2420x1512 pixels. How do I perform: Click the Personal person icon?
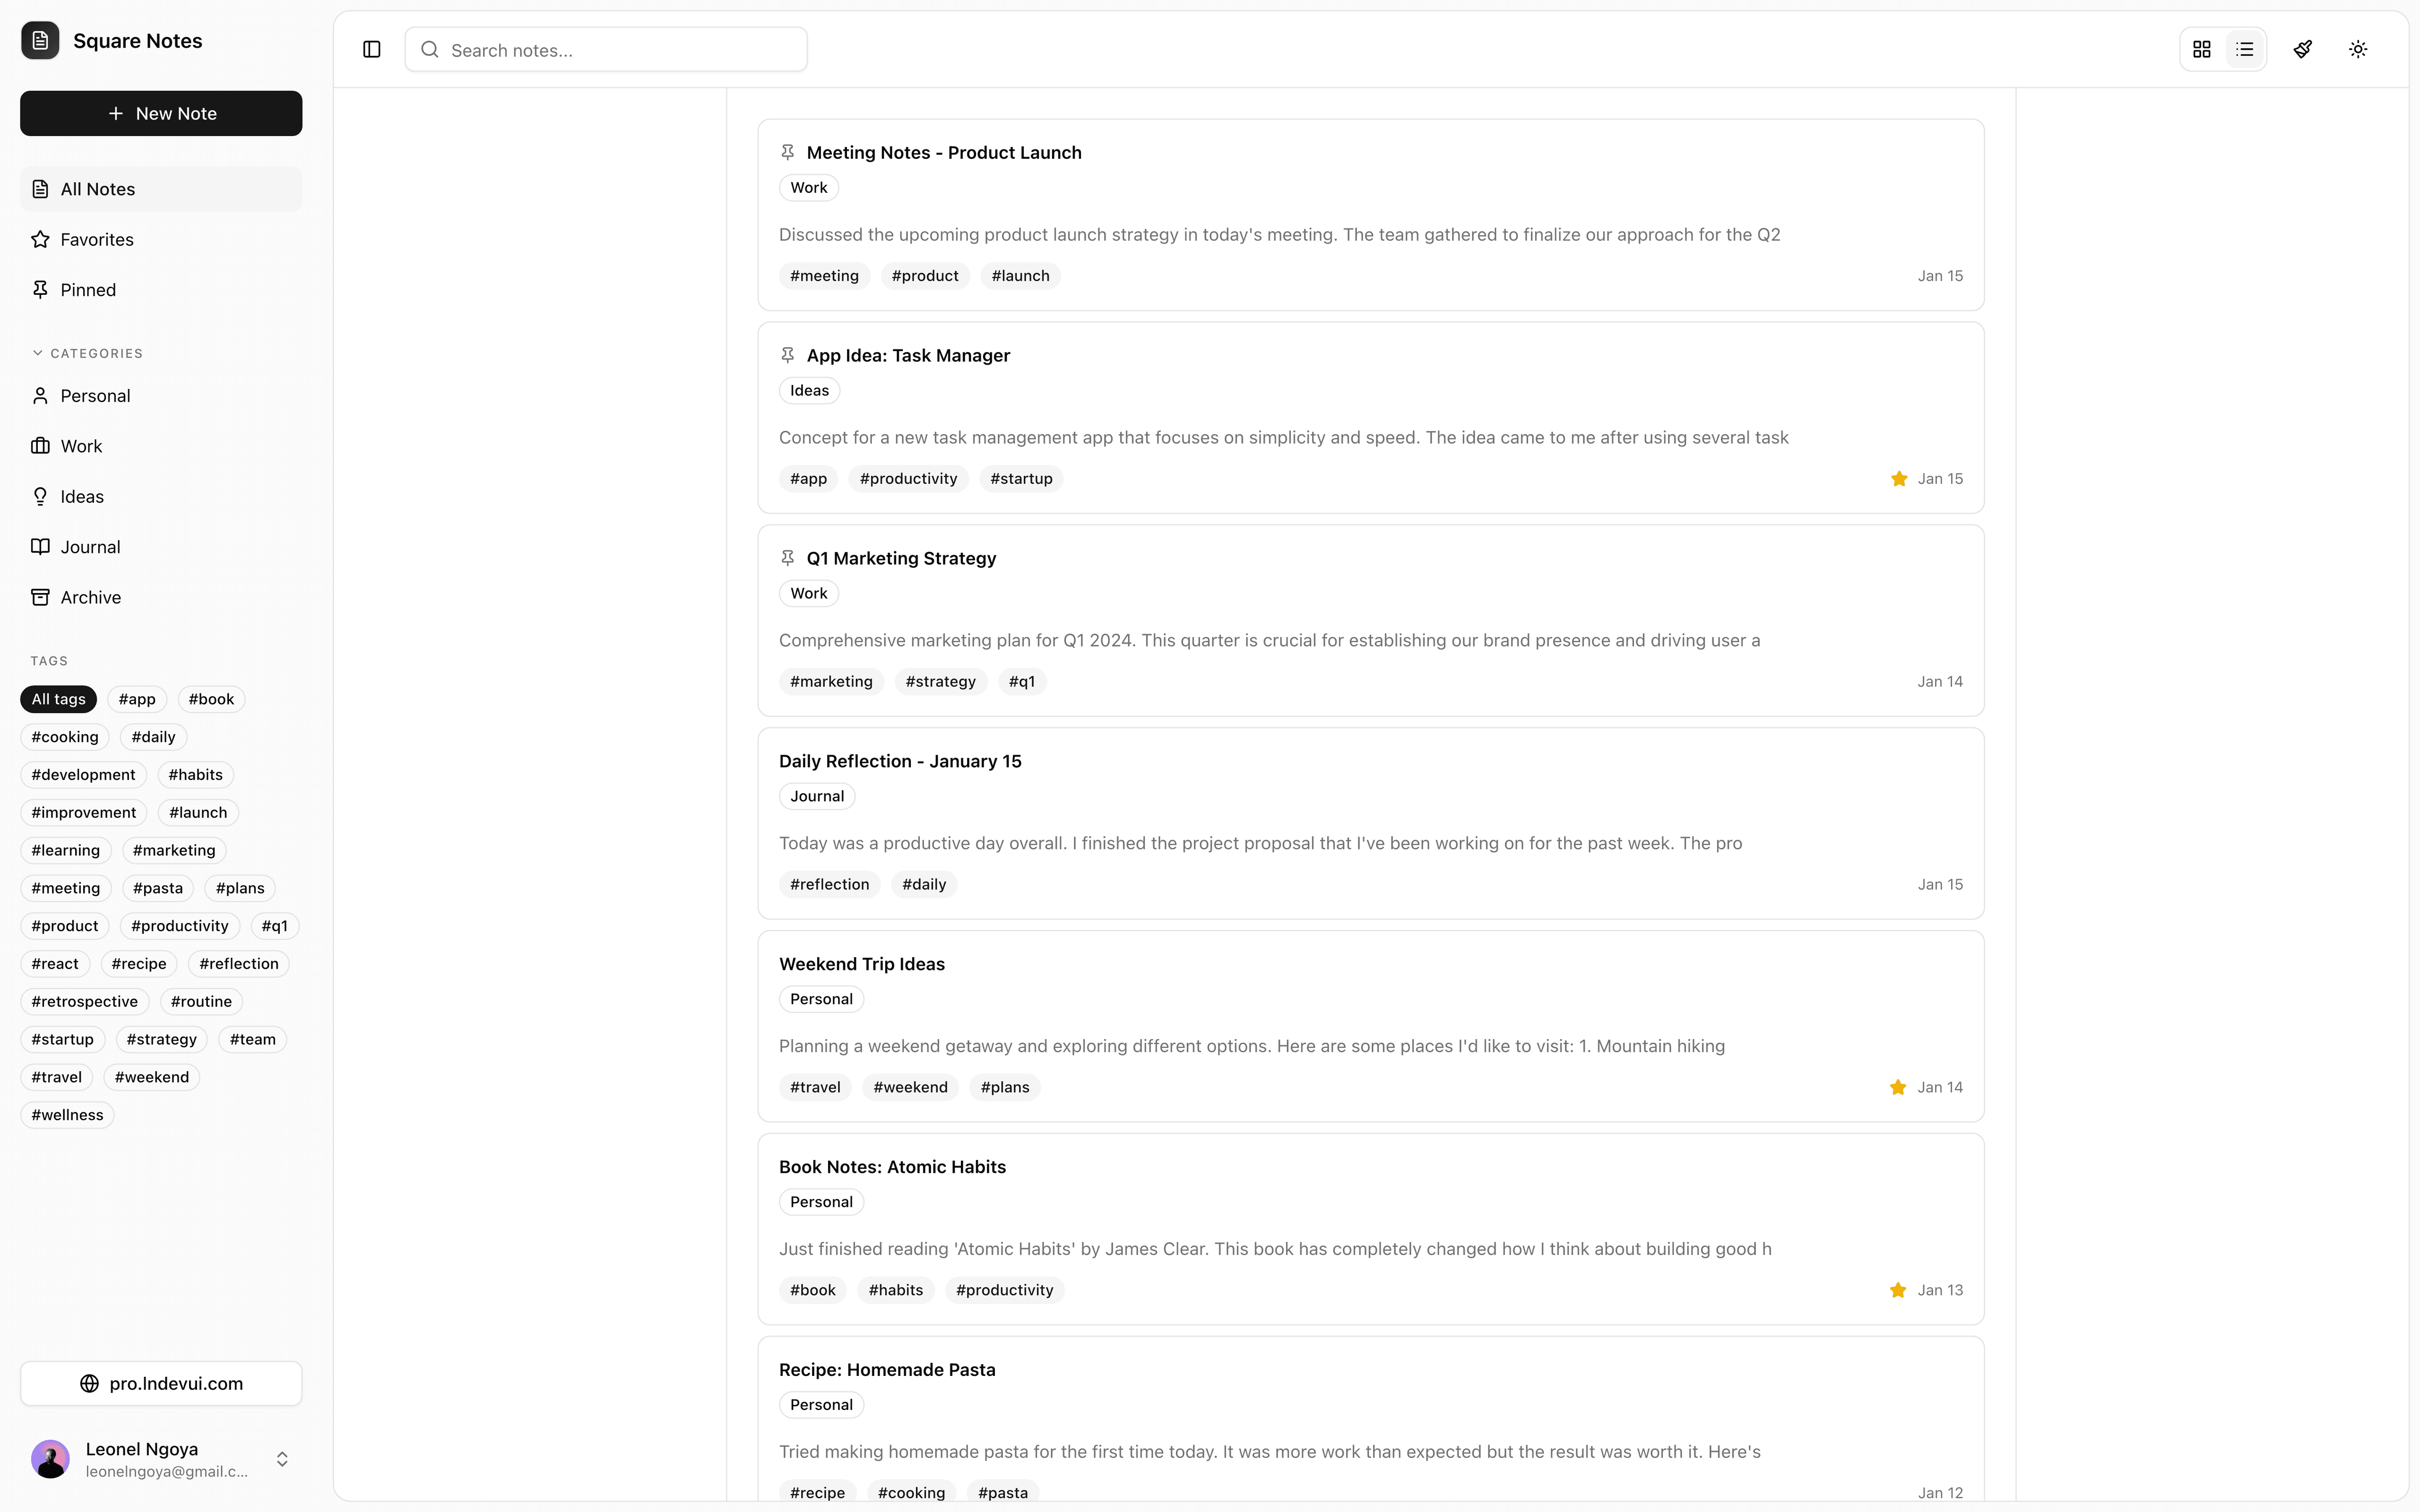click(x=40, y=396)
